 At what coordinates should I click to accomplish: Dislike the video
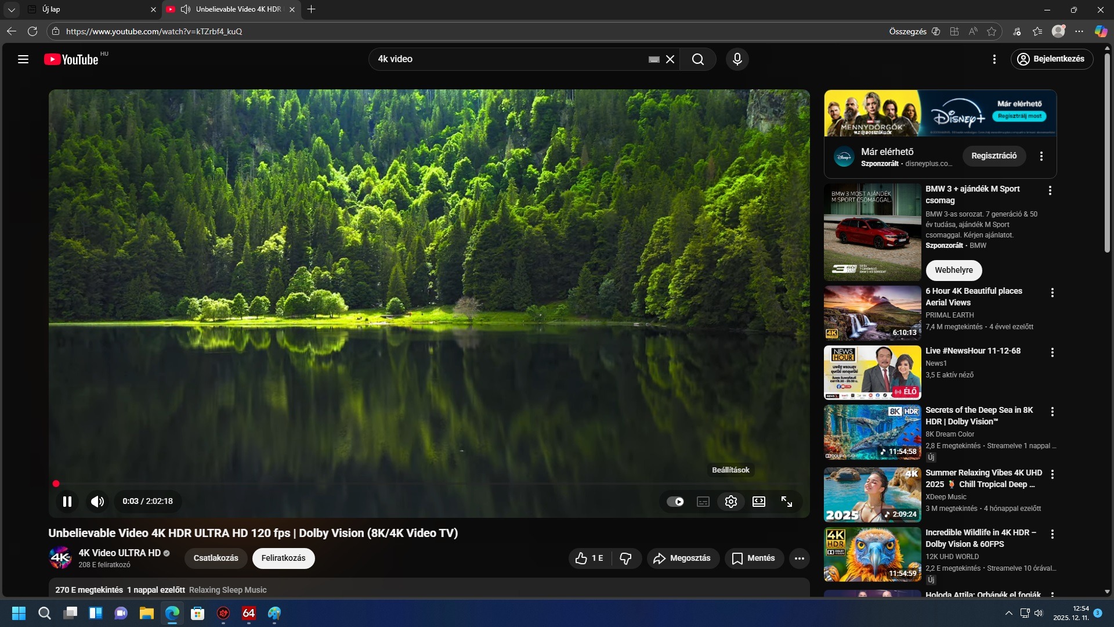pyautogui.click(x=625, y=558)
